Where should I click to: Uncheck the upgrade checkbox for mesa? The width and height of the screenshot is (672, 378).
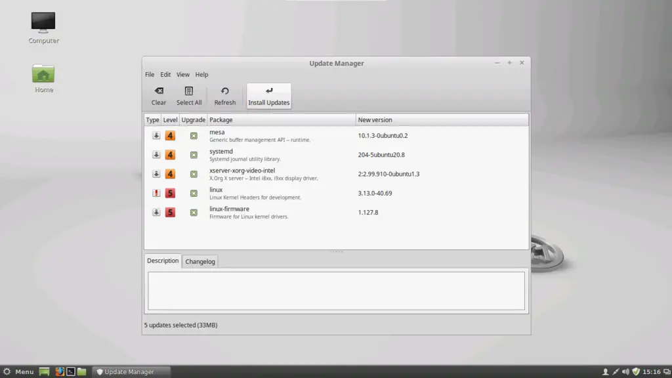194,136
